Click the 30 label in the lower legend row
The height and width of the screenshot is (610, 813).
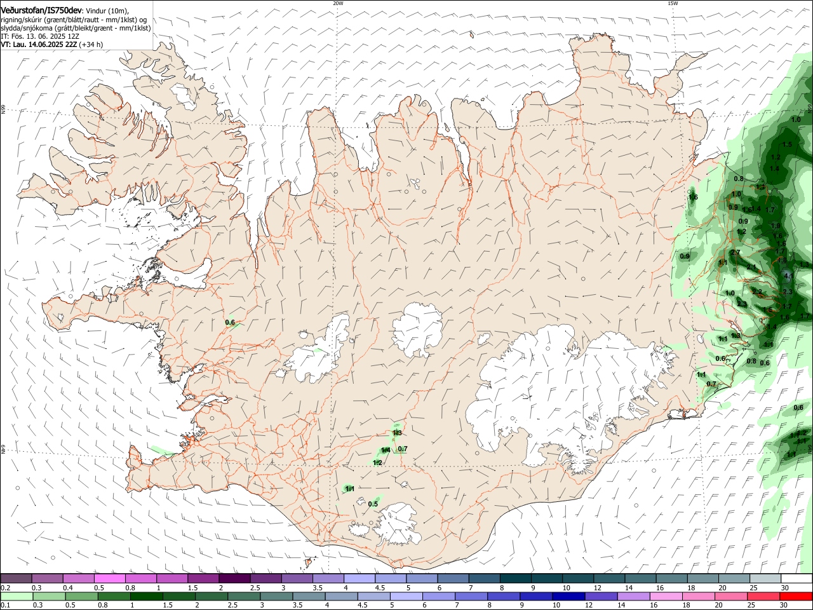tap(783, 606)
